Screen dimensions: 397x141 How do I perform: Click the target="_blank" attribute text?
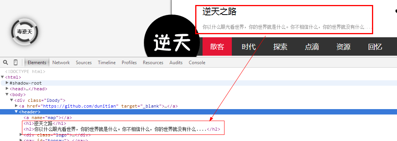pos(142,106)
